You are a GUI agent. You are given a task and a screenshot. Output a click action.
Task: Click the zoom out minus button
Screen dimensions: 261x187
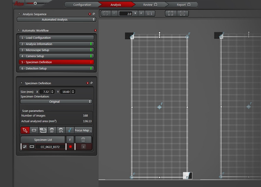click(114, 13)
